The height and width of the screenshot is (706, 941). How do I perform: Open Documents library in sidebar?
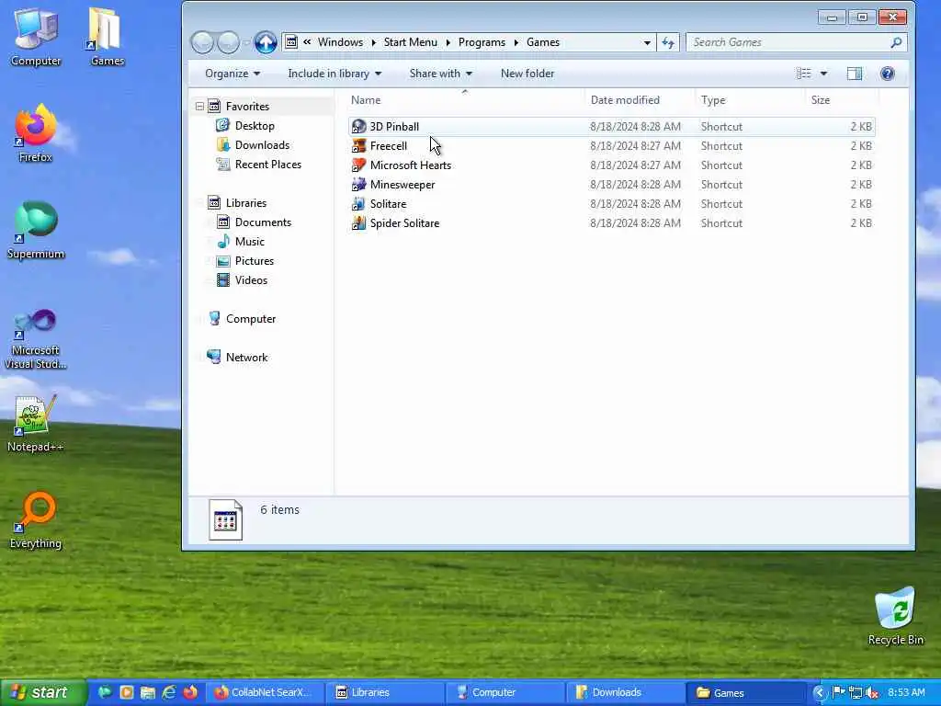(263, 222)
